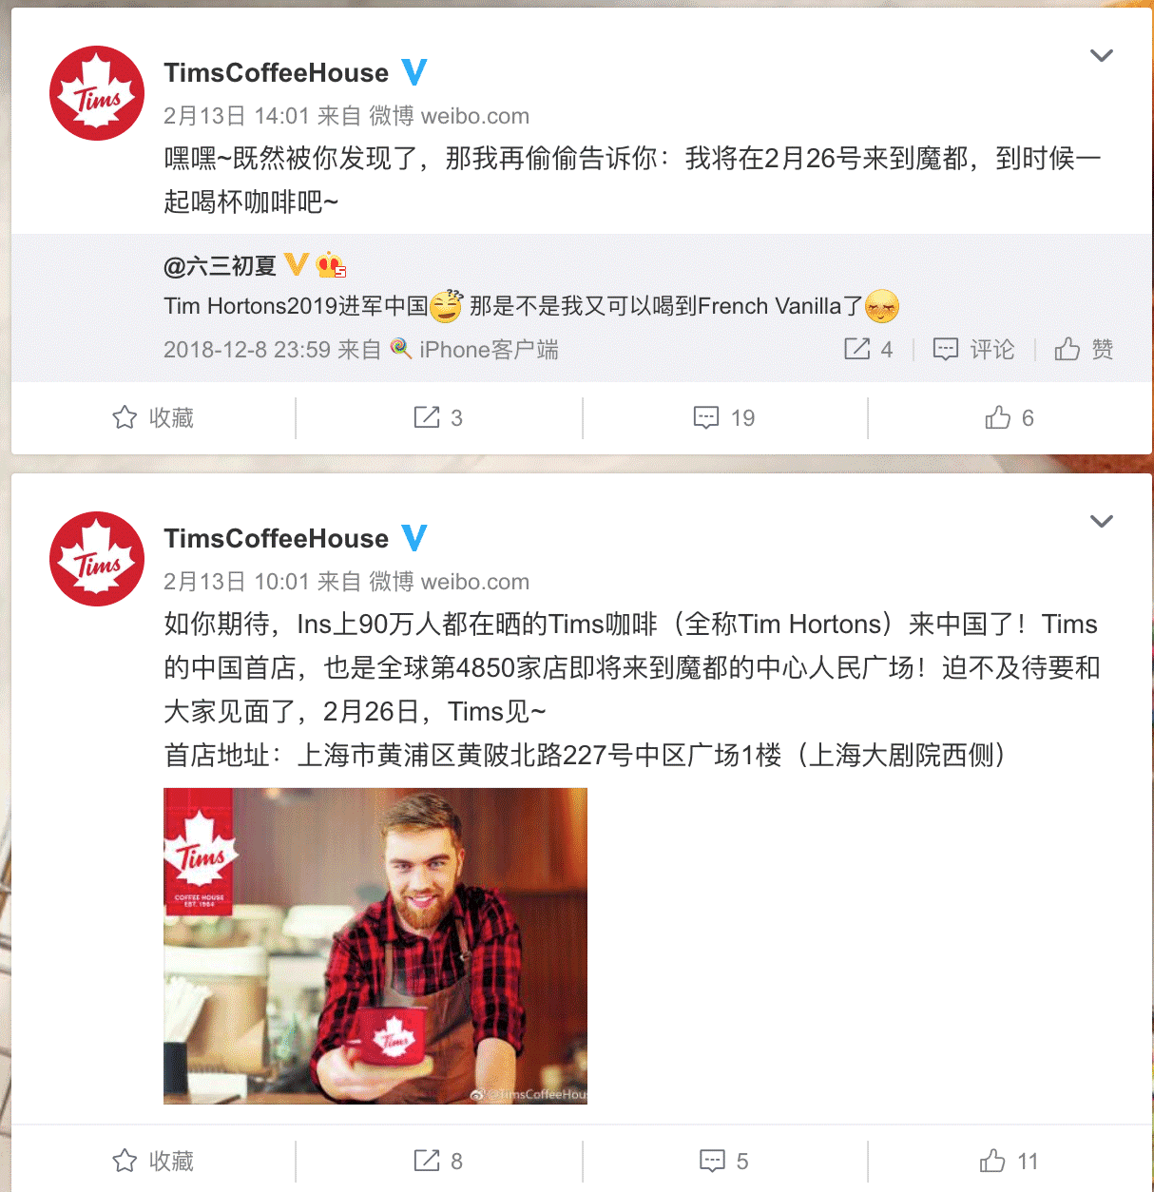Open the TimsCoffeeHouse name on the first post
This screenshot has width=1154, height=1192.
tap(276, 73)
